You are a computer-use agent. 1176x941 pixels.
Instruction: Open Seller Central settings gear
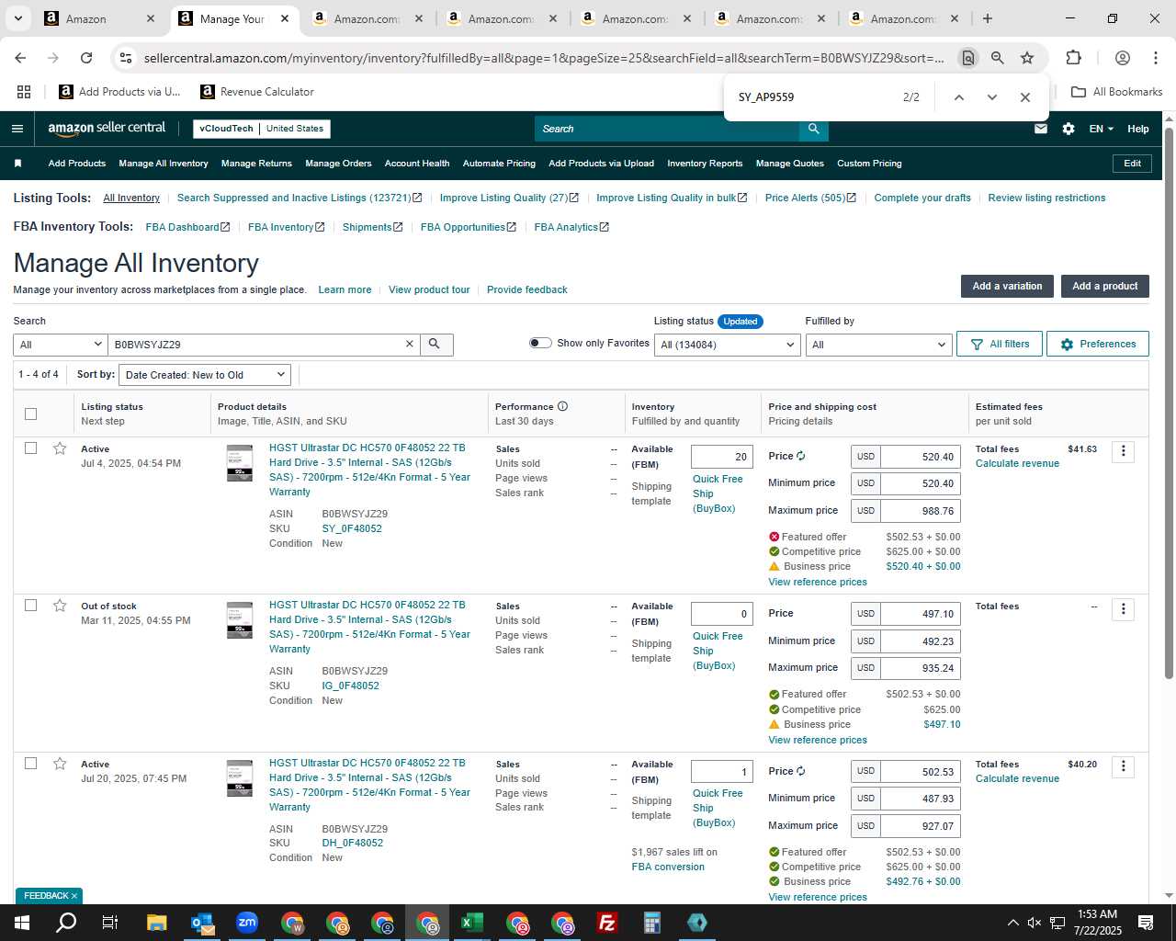[1069, 129]
